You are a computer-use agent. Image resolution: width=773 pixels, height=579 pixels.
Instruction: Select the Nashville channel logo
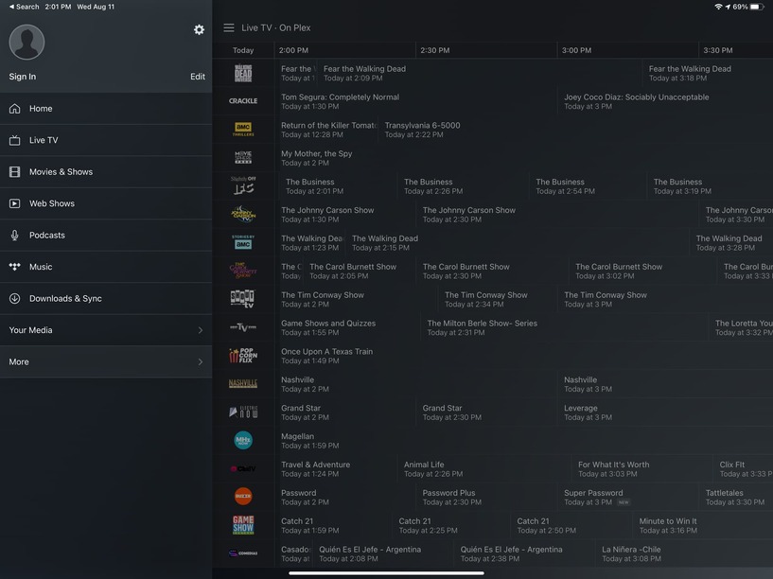point(243,383)
